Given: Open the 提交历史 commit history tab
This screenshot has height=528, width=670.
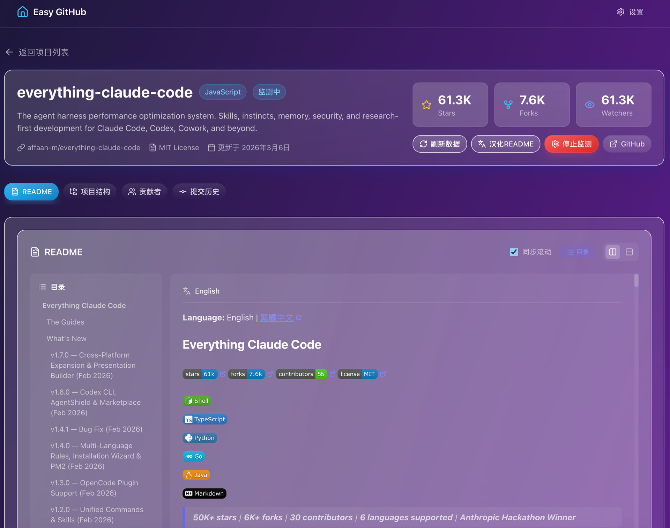Looking at the screenshot, I should pos(199,192).
